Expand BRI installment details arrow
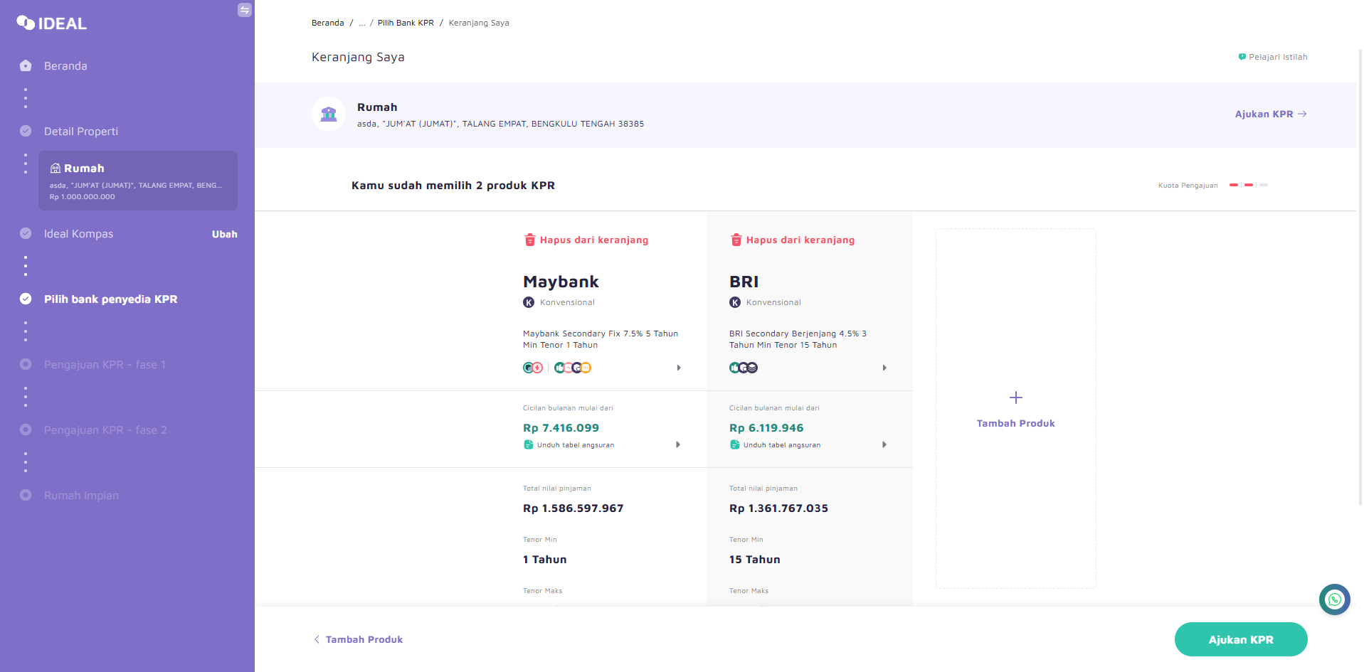Screen dimensions: 1364x672 point(884,444)
